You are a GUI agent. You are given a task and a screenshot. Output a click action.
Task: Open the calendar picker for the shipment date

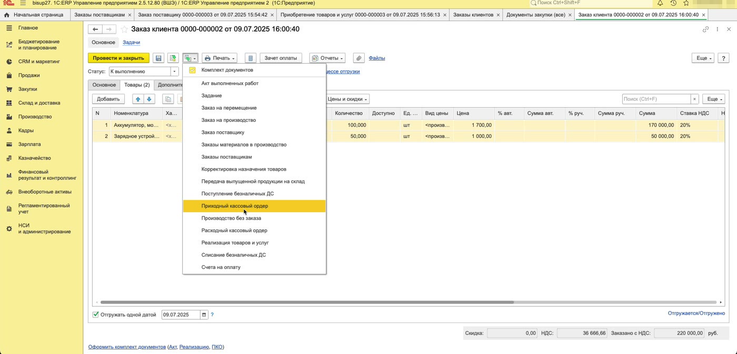(204, 315)
